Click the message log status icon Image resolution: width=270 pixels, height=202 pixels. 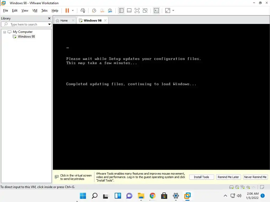point(262,187)
